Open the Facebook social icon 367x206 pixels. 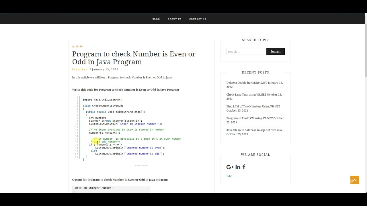coord(244,167)
